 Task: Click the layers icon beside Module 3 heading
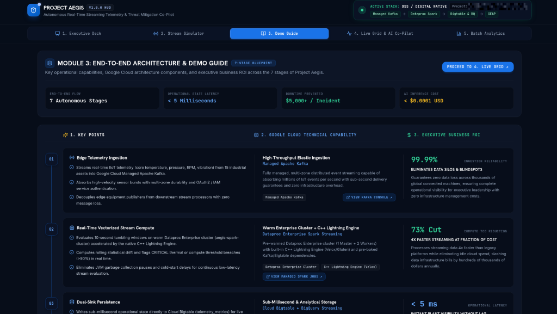point(49,63)
